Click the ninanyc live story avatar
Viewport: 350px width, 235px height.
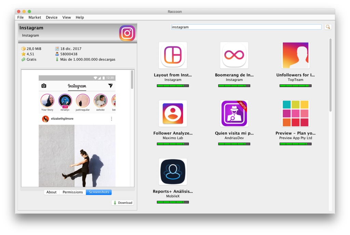click(65, 101)
